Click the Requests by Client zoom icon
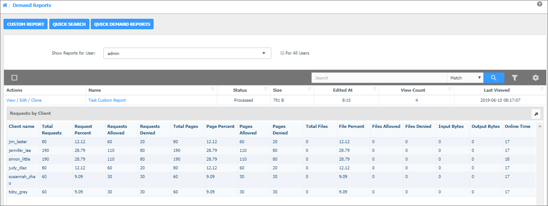The width and height of the screenshot is (548, 206). click(536, 113)
